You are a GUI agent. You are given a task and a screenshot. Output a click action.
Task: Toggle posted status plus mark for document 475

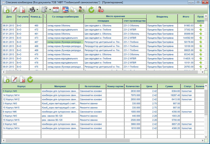pos(201,67)
